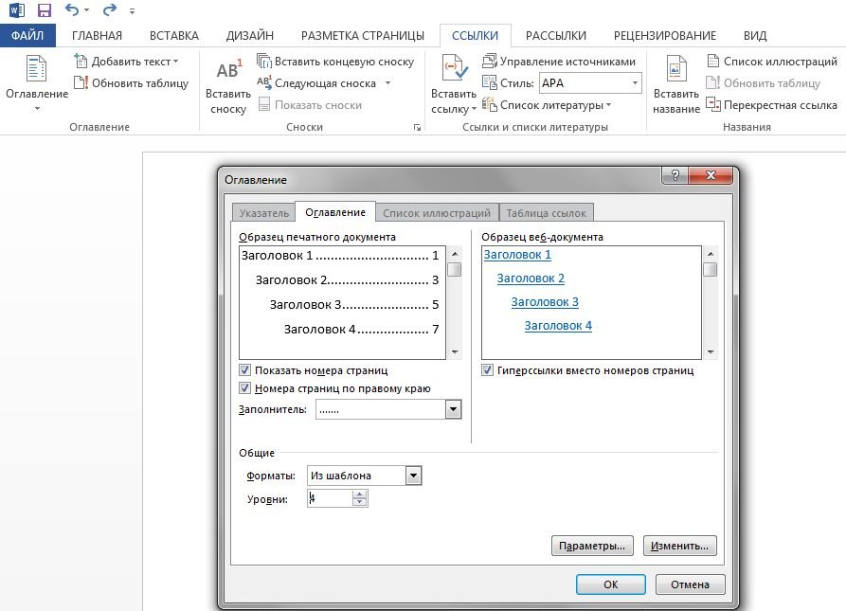The image size is (846, 611).
Task: Click the Оглавление ribbon icon
Action: [x=36, y=73]
